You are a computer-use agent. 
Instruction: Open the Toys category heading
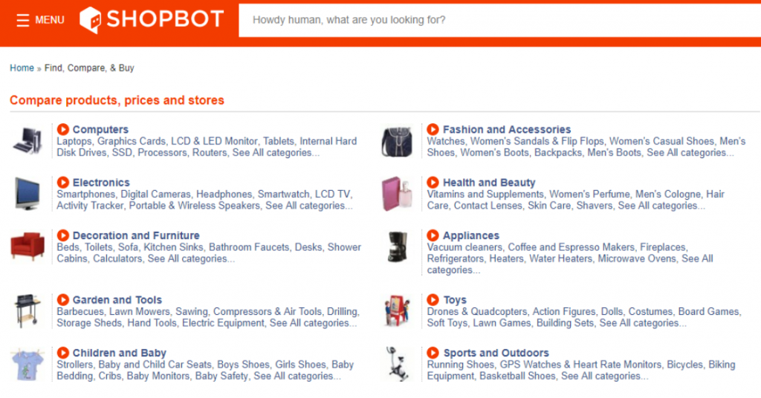(x=455, y=299)
